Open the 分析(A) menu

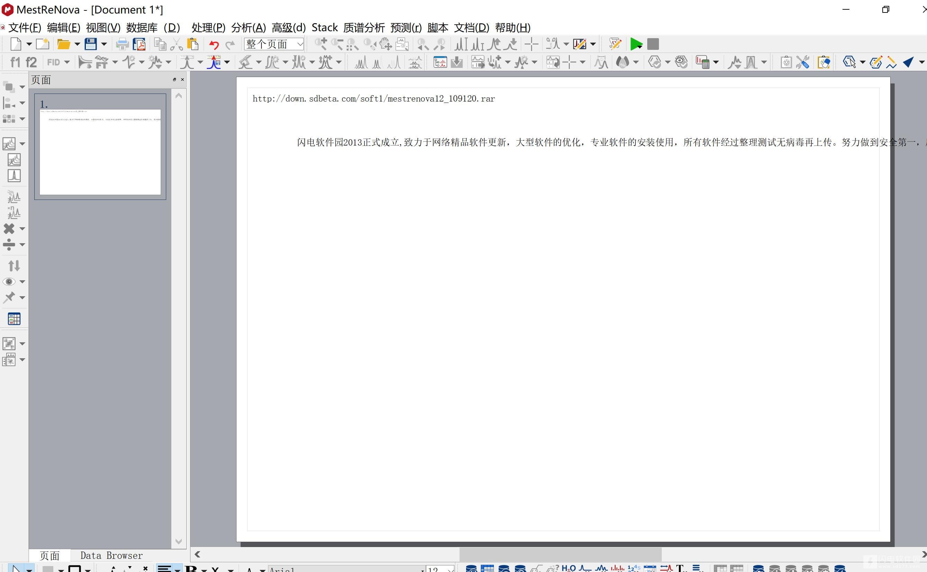point(248,28)
